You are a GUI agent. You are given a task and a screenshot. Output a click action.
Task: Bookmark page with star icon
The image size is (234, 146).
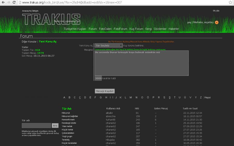230,2
